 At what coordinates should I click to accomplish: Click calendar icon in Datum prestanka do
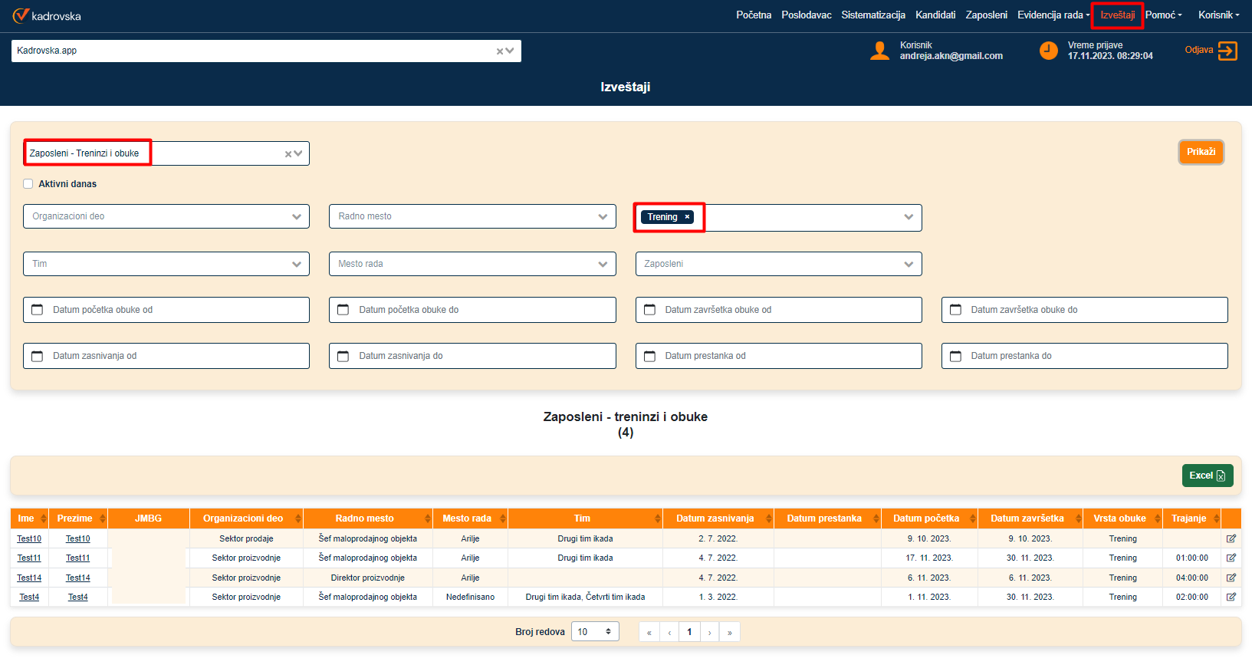(x=955, y=356)
